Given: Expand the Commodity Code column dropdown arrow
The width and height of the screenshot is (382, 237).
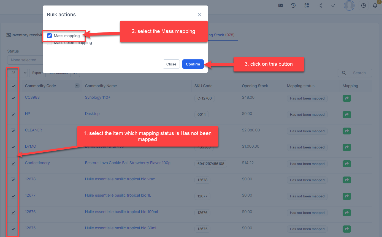Looking at the screenshot, I should (77, 86).
